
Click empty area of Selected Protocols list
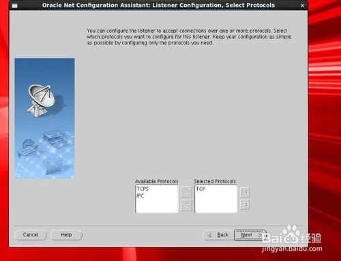tap(216, 203)
